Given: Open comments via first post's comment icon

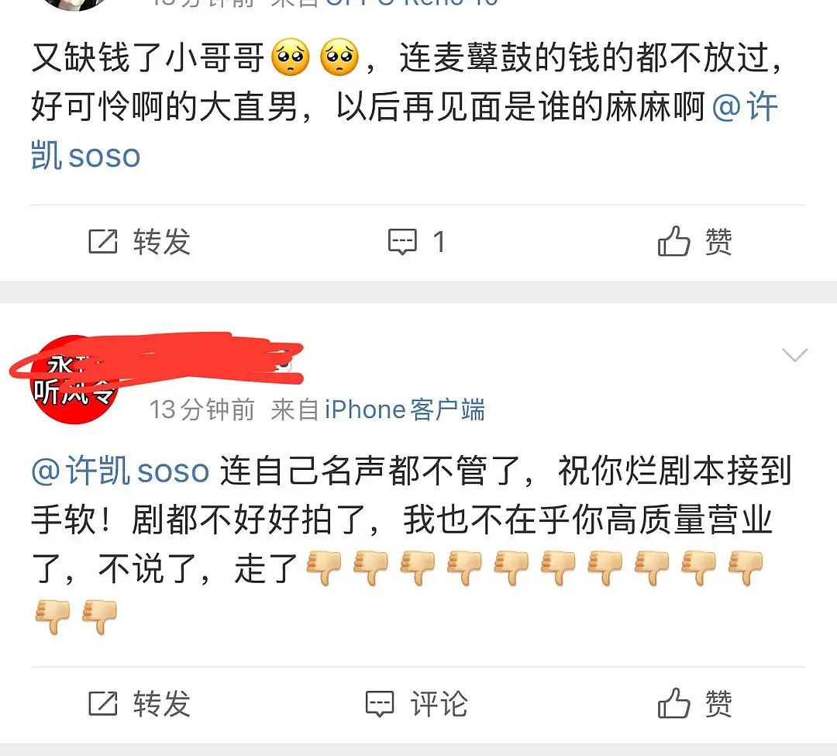Looking at the screenshot, I should click(402, 242).
